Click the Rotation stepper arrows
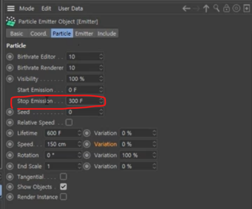The width and height of the screenshot is (252, 209). (79, 155)
